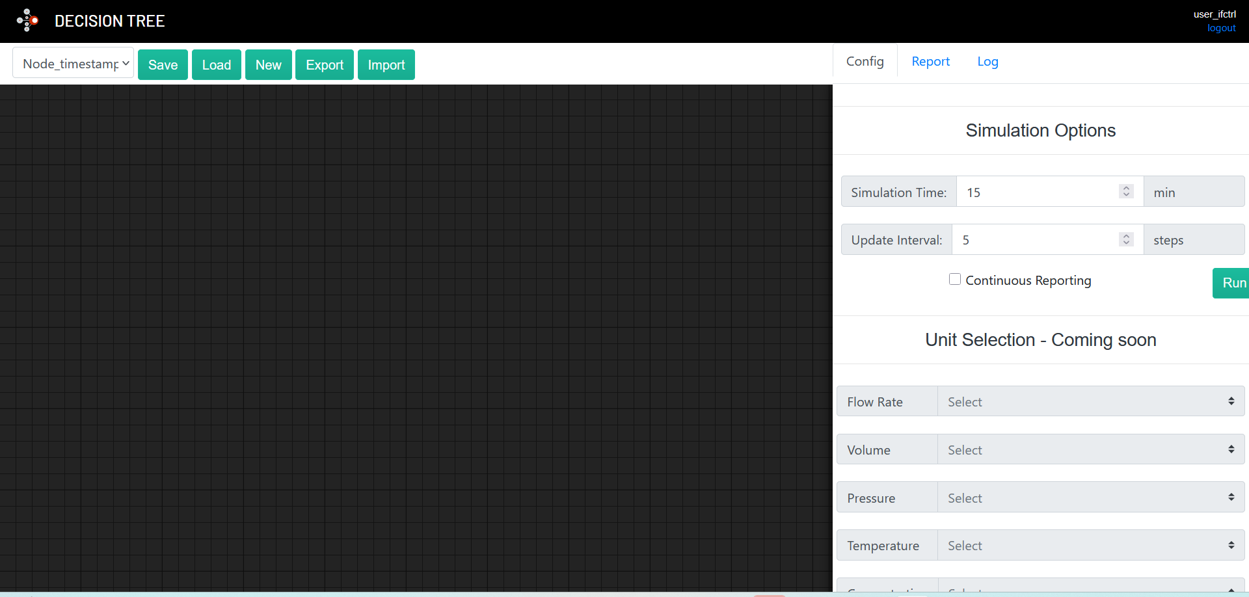The height and width of the screenshot is (597, 1249).
Task: Click the Update Interval spinner arrows
Action: 1126,239
